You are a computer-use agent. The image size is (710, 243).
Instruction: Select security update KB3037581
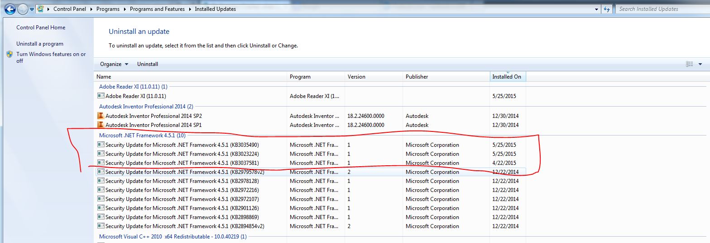point(311,163)
